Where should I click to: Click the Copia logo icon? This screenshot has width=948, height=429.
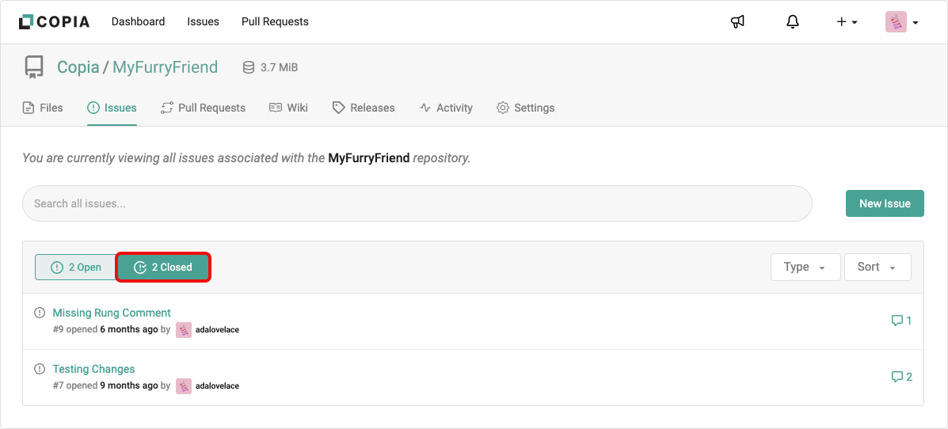26,22
